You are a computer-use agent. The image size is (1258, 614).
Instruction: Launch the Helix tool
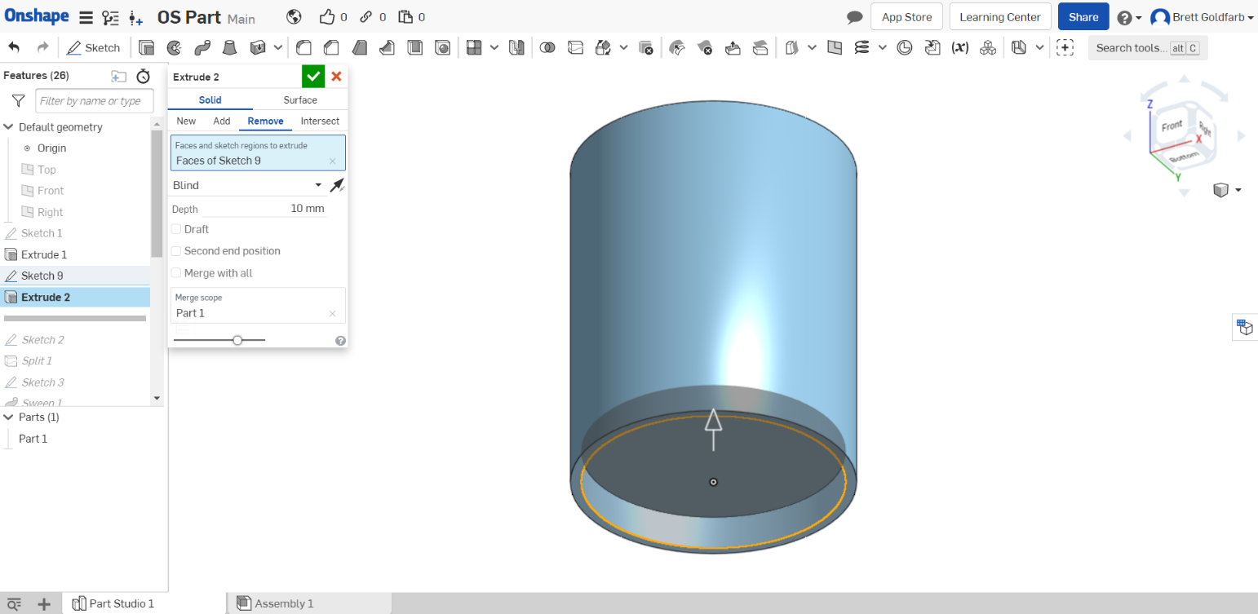862,47
